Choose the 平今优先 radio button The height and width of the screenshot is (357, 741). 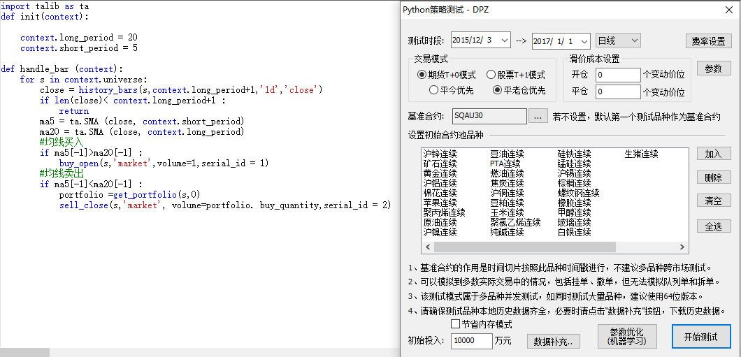click(x=434, y=90)
